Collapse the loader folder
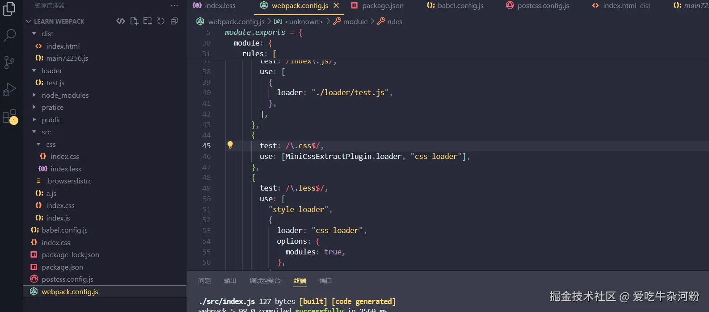The height and width of the screenshot is (312, 709). coord(34,71)
